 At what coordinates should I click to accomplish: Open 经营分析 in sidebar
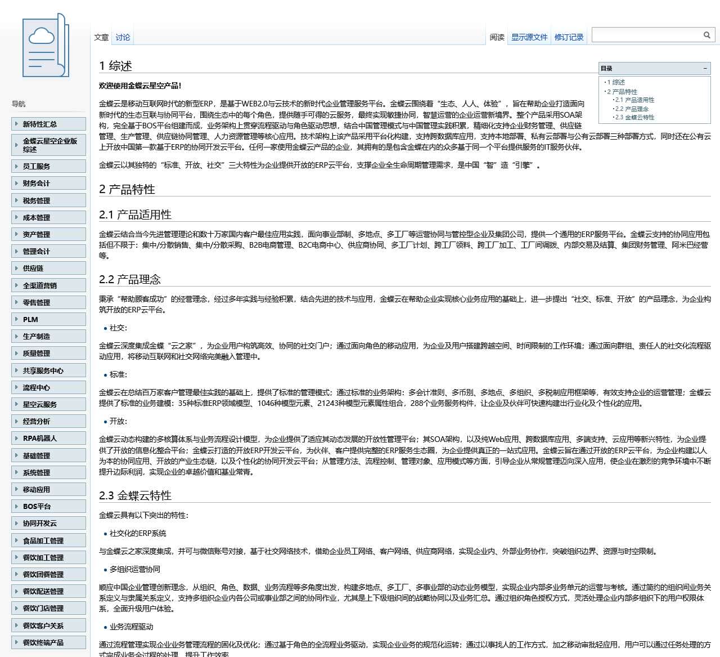(x=48, y=421)
